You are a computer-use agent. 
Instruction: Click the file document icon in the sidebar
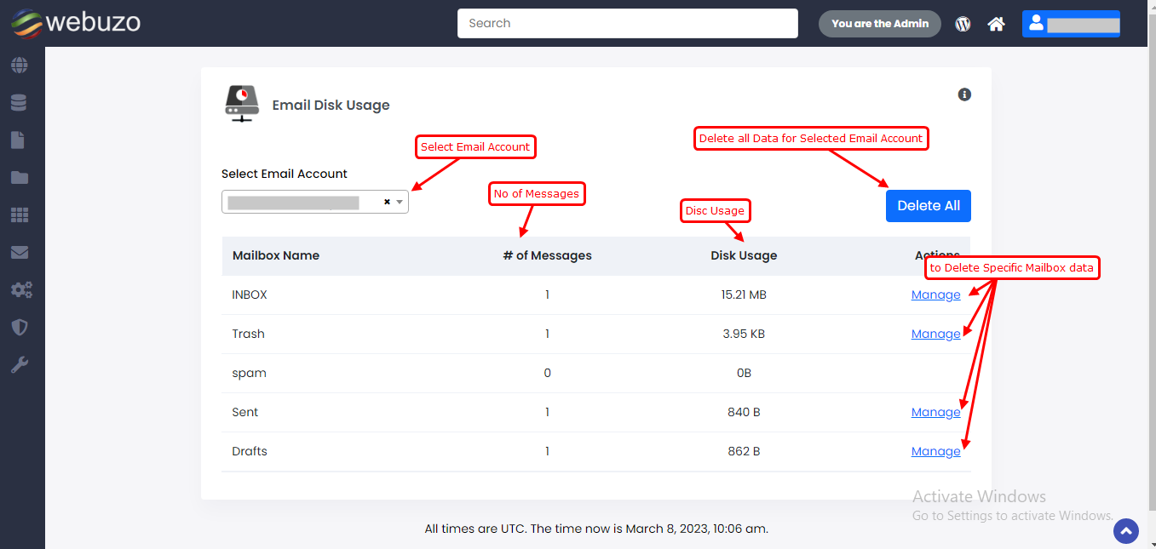pyautogui.click(x=18, y=140)
